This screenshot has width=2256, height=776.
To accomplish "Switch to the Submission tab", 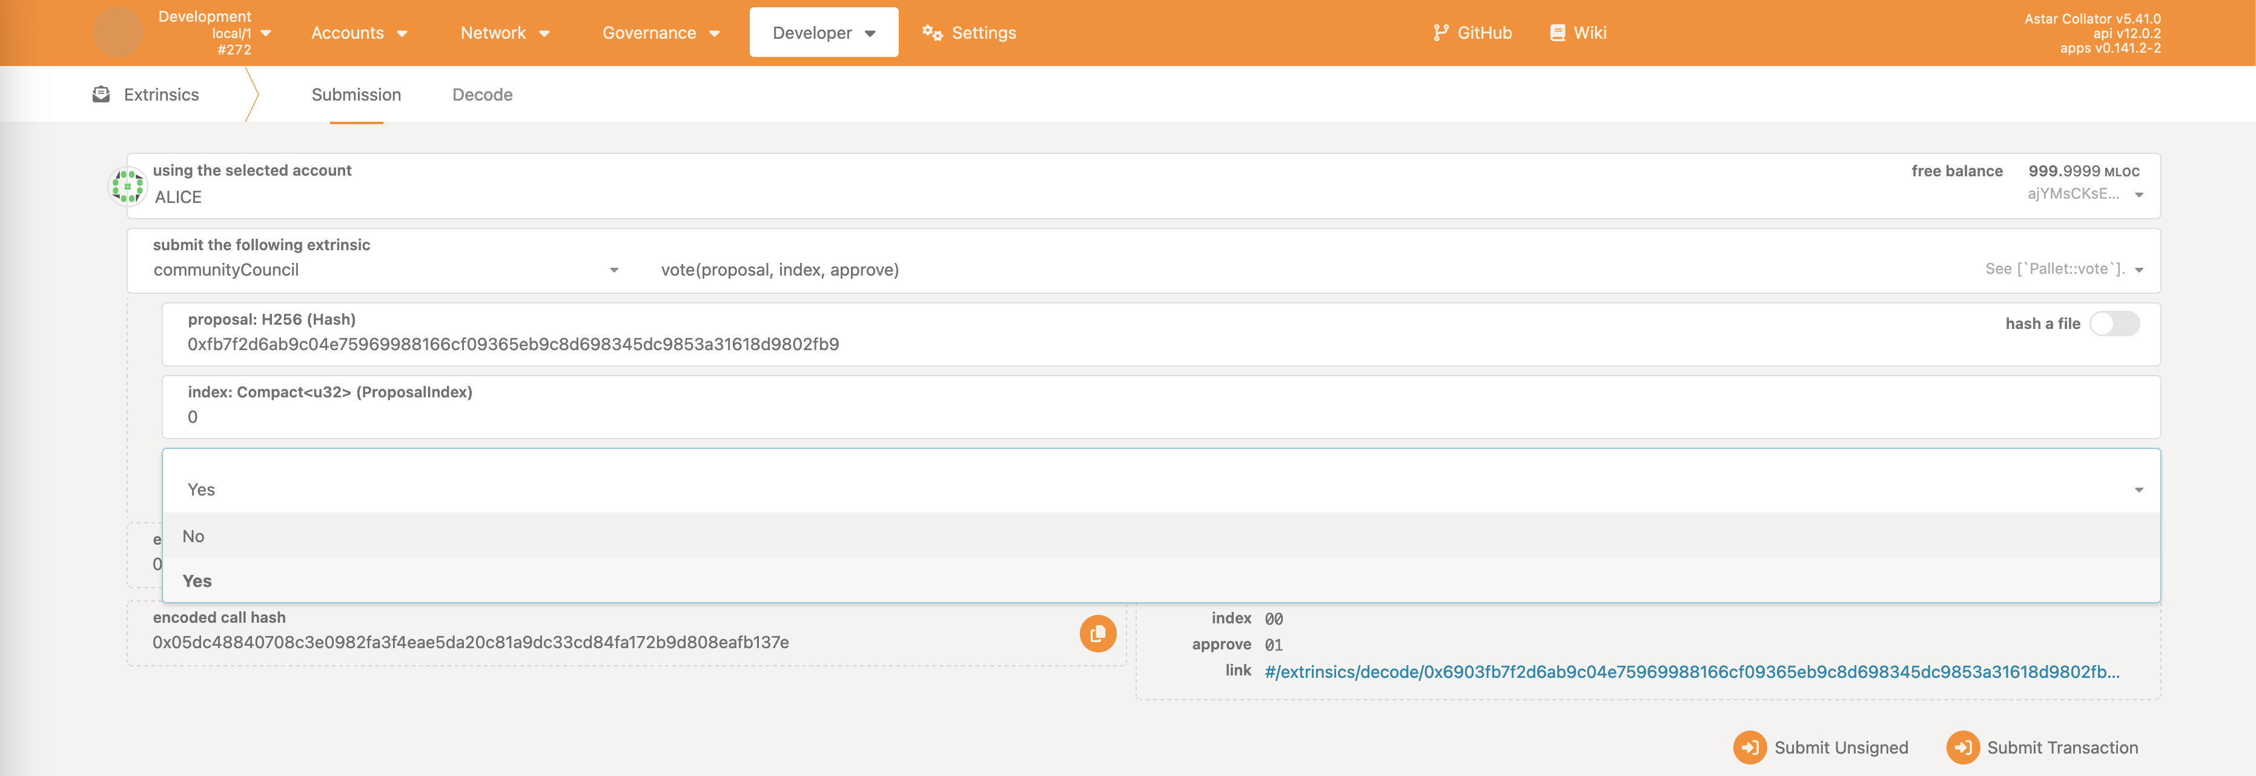I will tap(356, 93).
